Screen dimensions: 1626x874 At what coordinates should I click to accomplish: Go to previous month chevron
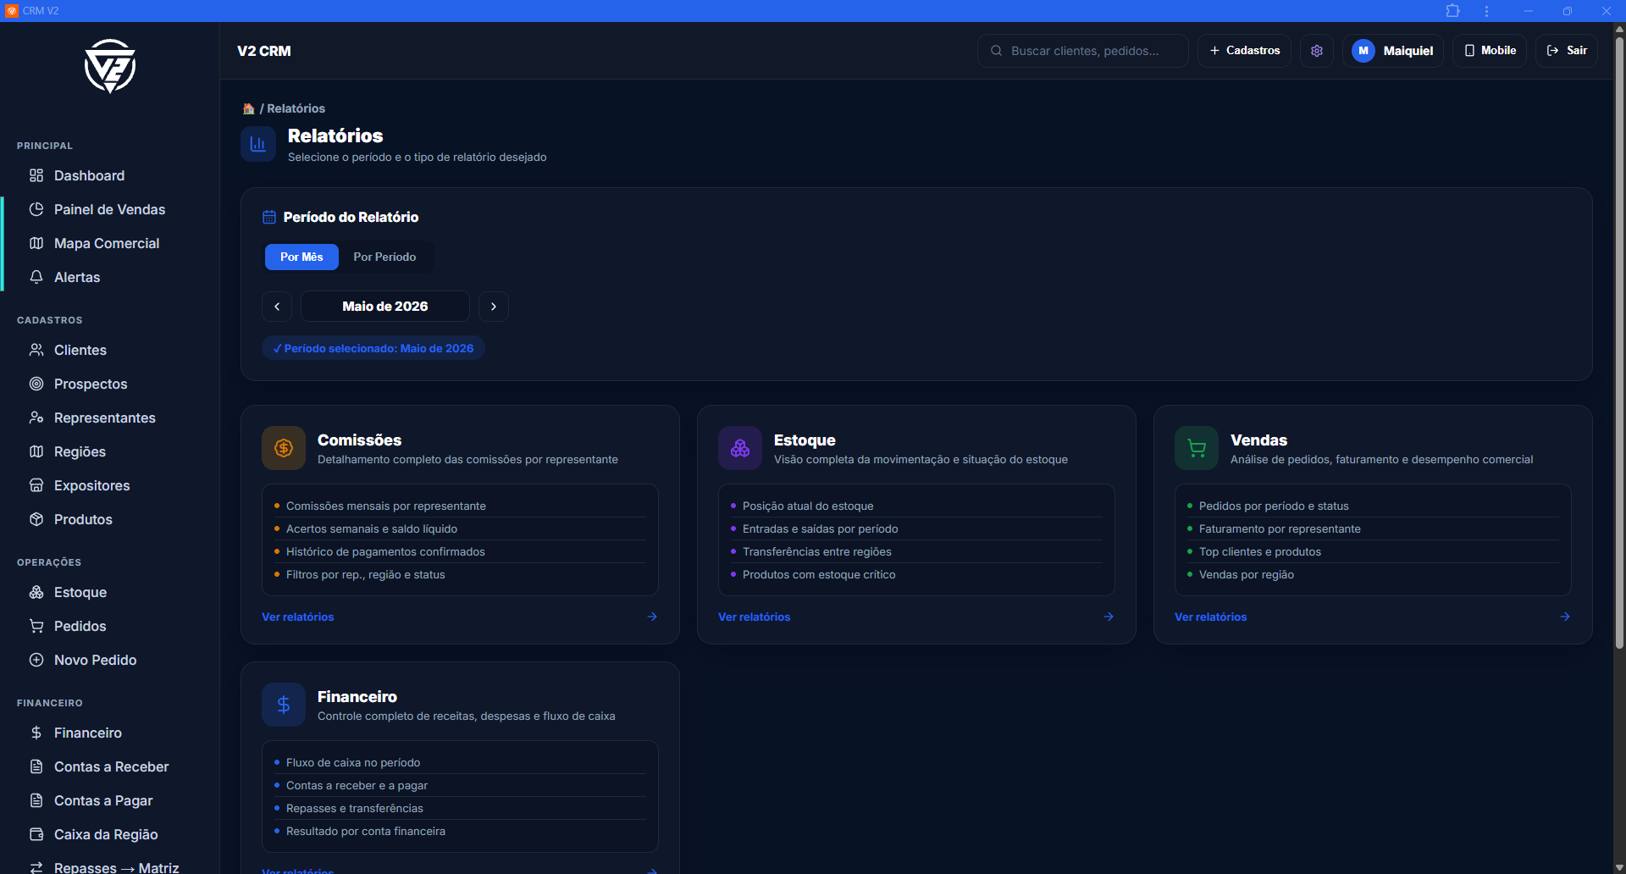277,307
